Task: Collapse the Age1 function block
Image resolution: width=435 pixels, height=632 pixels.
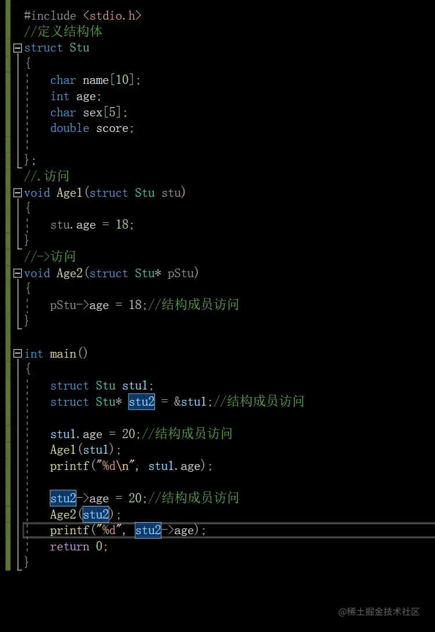Action: (x=17, y=193)
